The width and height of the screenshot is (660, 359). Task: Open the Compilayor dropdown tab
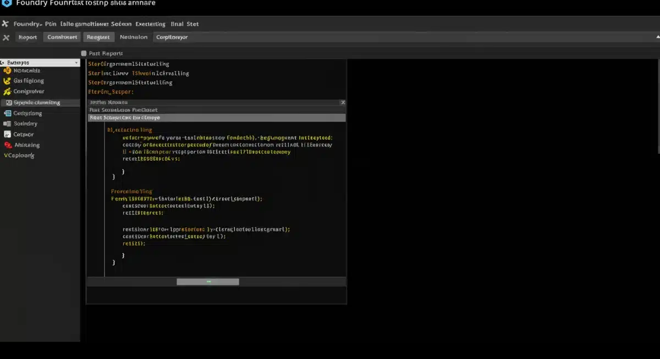click(172, 37)
